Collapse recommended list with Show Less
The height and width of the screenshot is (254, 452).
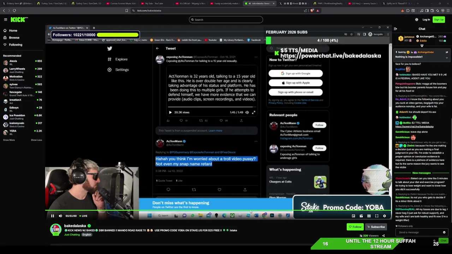[x=36, y=140]
